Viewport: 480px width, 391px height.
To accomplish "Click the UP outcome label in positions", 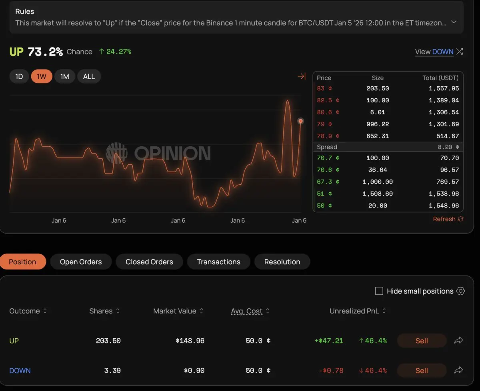I will pyautogui.click(x=14, y=341).
